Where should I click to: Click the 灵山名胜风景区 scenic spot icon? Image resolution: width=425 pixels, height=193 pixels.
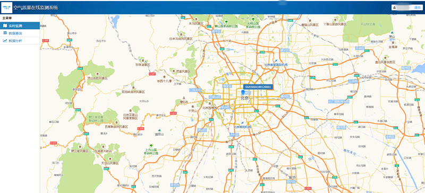point(97,74)
